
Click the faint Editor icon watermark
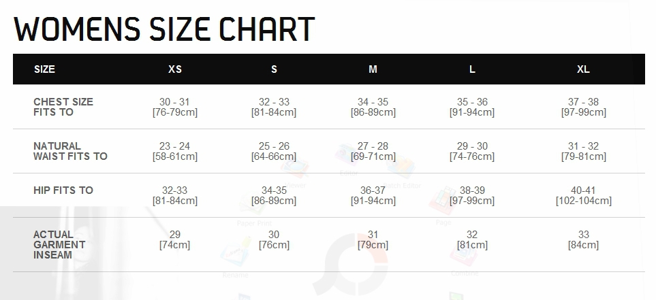point(347,154)
